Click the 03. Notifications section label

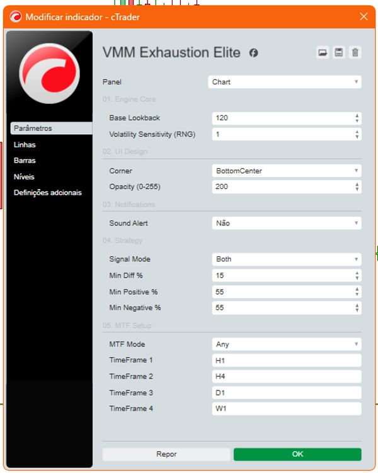pyautogui.click(x=129, y=205)
